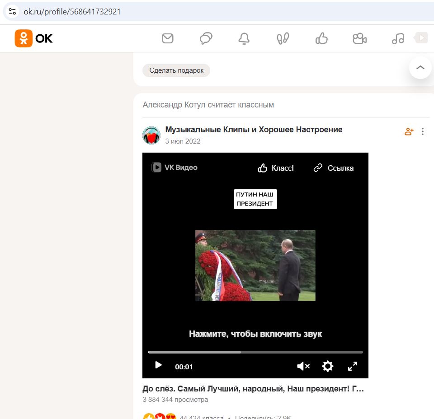The width and height of the screenshot is (434, 419).
Task: Open video camera icon in header
Action: [359, 38]
